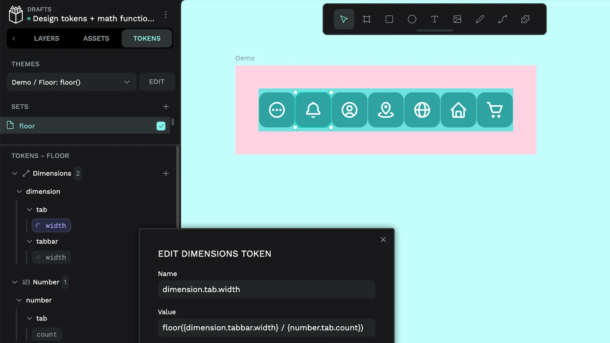Click the home tab icon

458,110
